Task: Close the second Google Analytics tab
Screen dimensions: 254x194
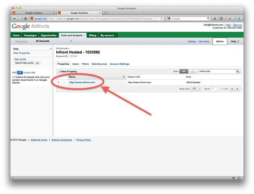Action: pos(100,13)
